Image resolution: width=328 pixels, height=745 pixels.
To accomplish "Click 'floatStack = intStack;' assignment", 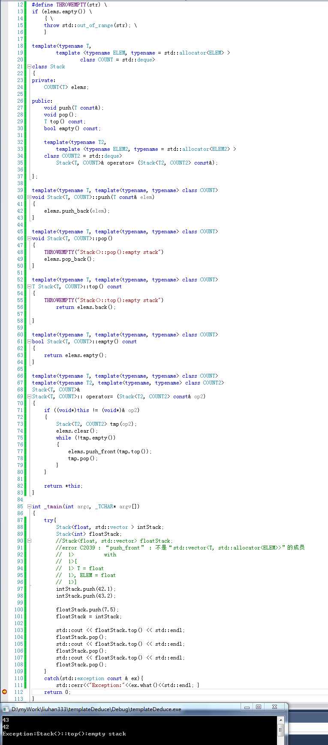I will click(89, 617).
